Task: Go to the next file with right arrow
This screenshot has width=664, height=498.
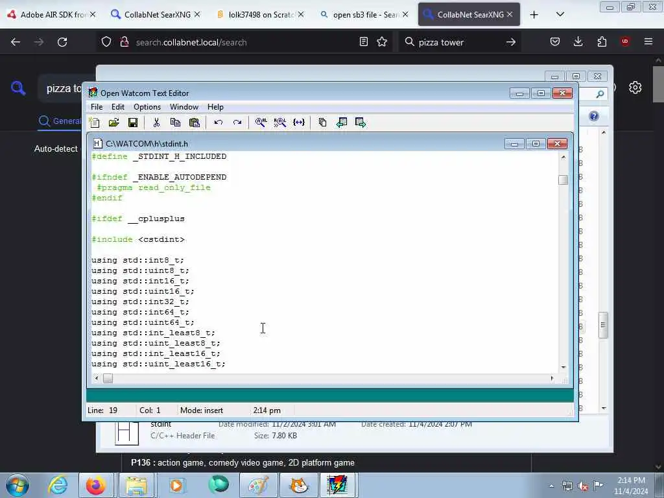Action: tap(361, 123)
